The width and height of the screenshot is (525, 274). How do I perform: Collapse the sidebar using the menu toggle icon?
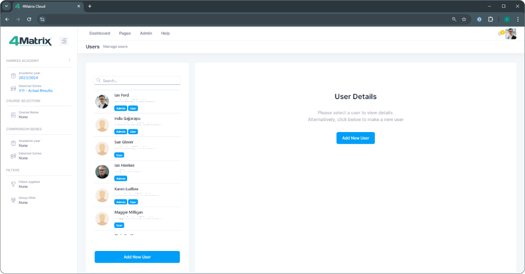coord(64,41)
